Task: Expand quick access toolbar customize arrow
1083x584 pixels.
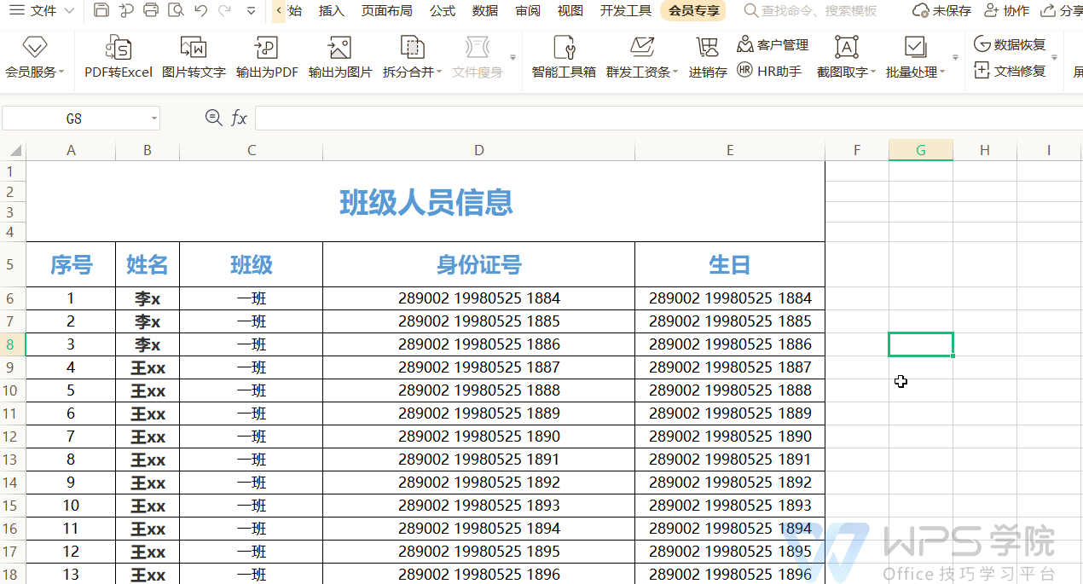Action: click(x=251, y=11)
